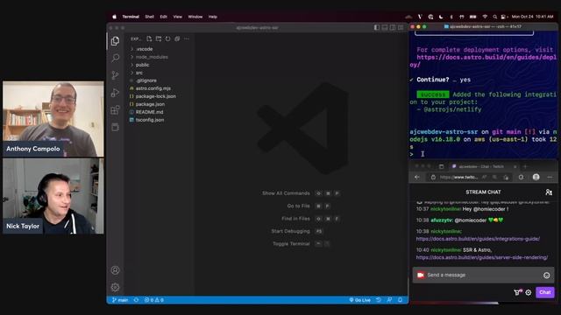Open the browser more options menu

coord(550,177)
